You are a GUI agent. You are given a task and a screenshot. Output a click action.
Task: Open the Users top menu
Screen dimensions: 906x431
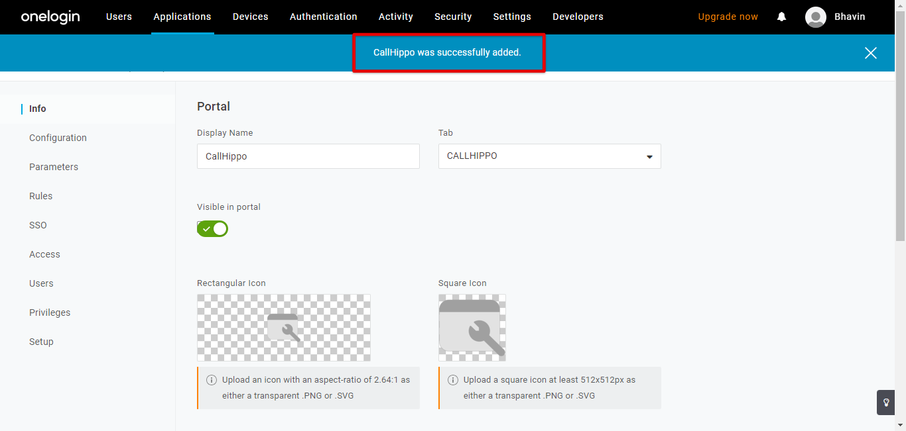pos(119,17)
